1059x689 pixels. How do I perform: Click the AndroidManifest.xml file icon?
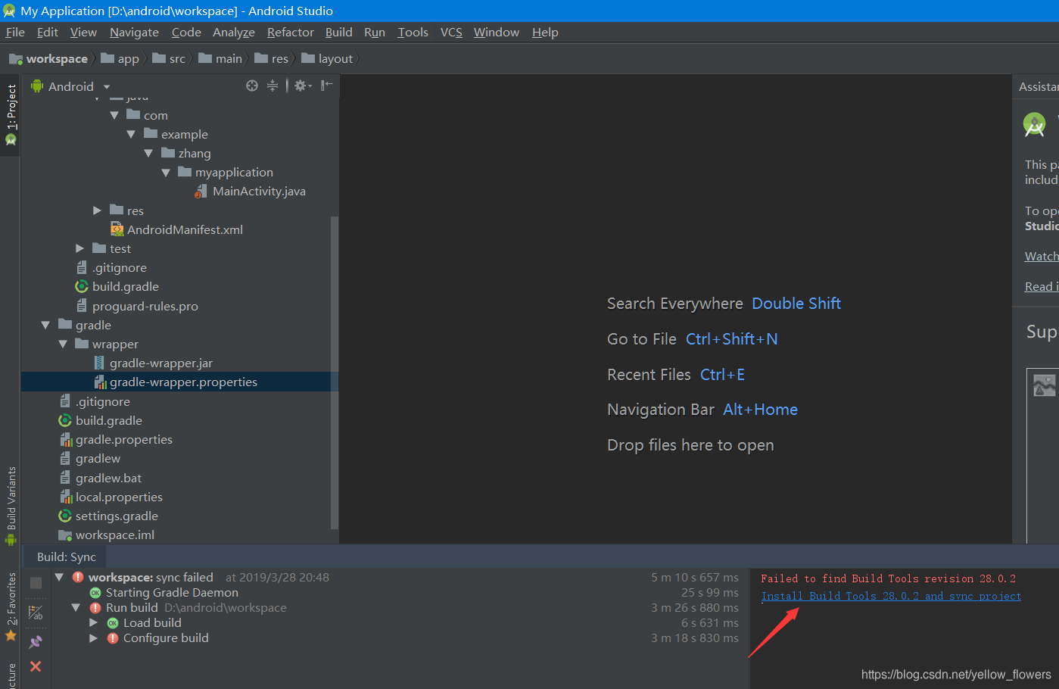(117, 229)
